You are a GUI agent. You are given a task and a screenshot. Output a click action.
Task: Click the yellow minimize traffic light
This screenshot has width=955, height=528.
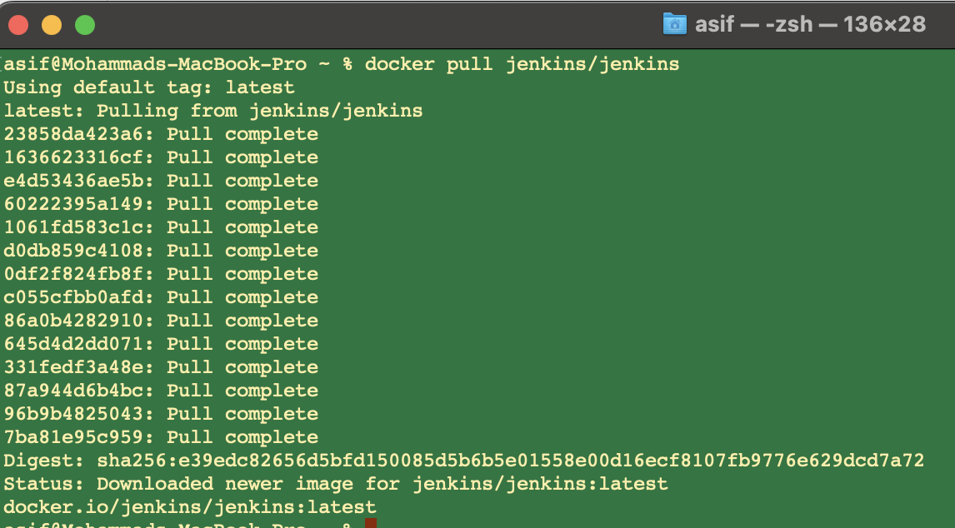tap(51, 24)
